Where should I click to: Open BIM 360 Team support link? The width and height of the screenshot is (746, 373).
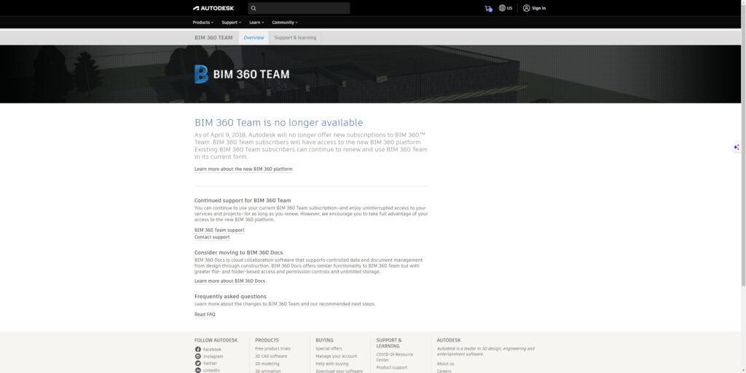point(219,230)
